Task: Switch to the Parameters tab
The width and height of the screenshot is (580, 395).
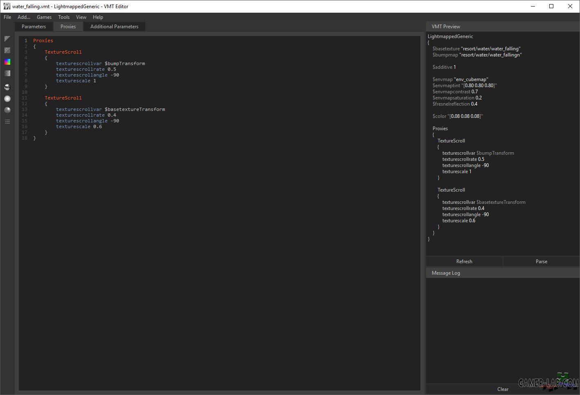Action: 34,27
